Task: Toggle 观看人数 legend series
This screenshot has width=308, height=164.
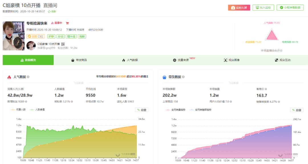Action: coord(18,110)
